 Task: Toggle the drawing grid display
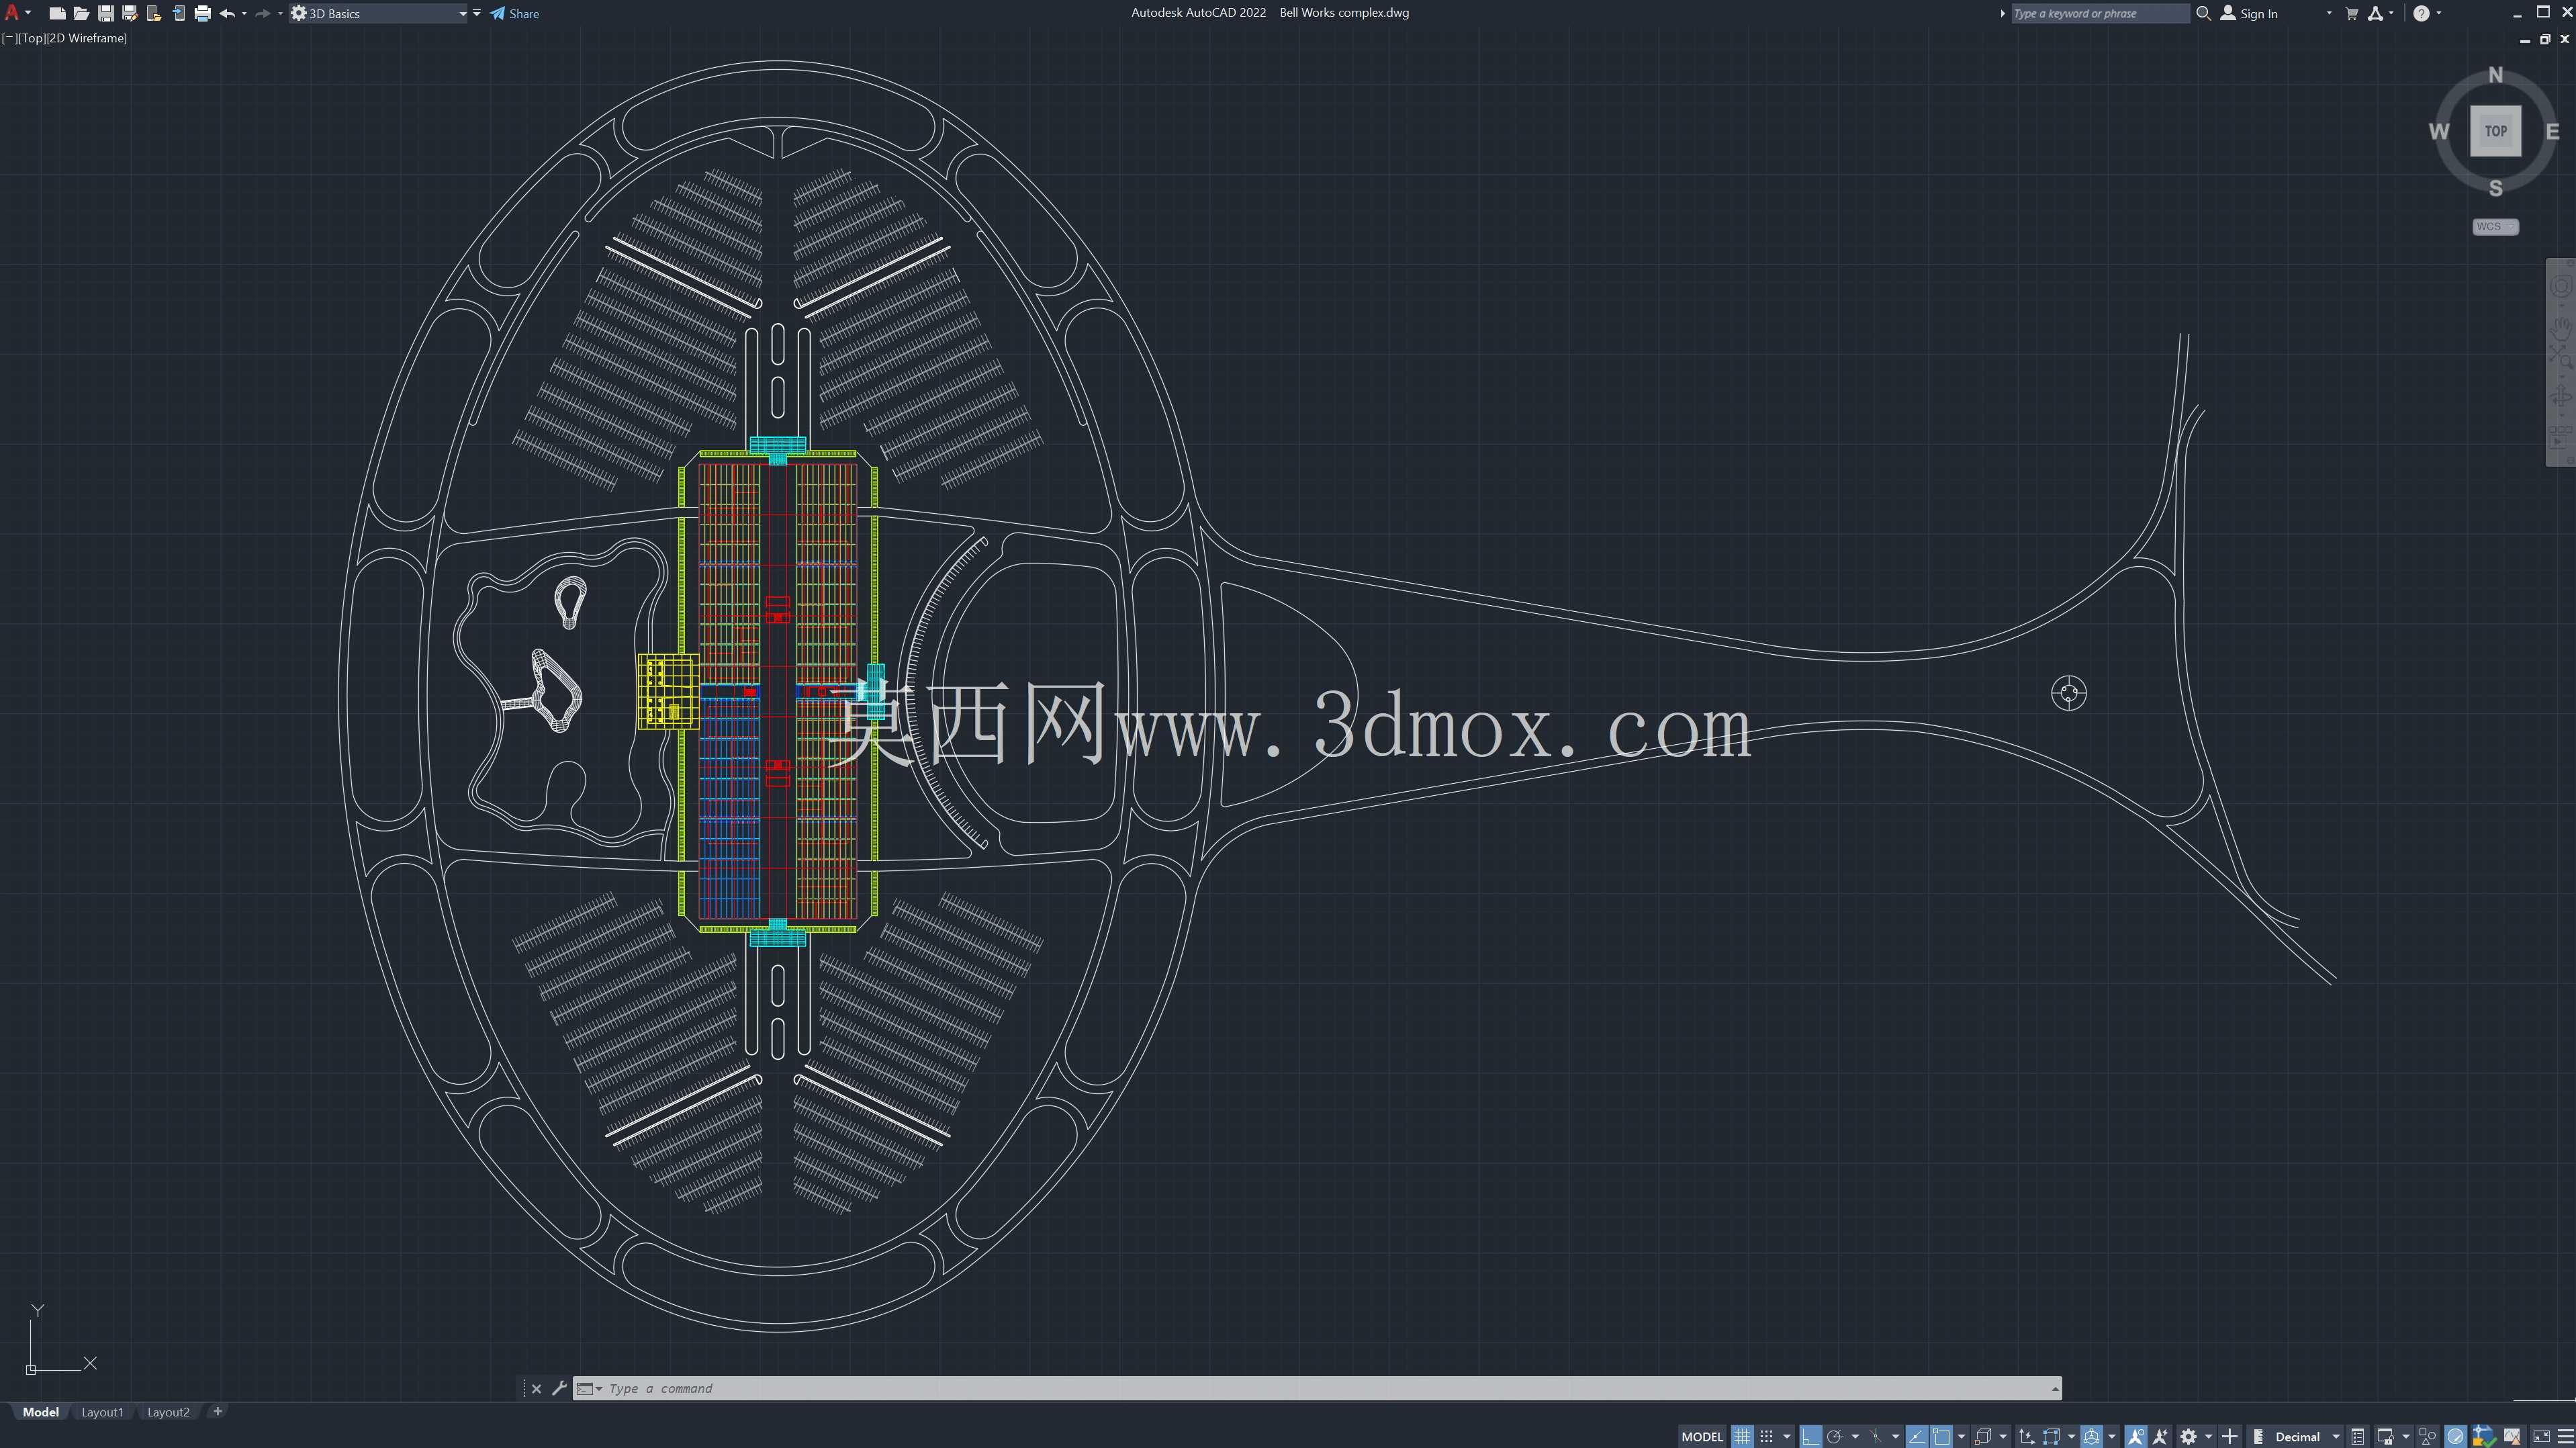pyautogui.click(x=1743, y=1437)
